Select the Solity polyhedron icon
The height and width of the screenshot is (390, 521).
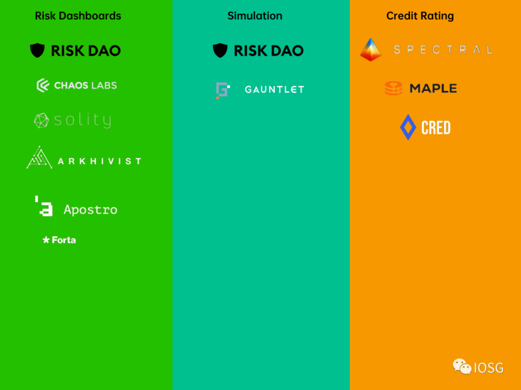click(41, 120)
